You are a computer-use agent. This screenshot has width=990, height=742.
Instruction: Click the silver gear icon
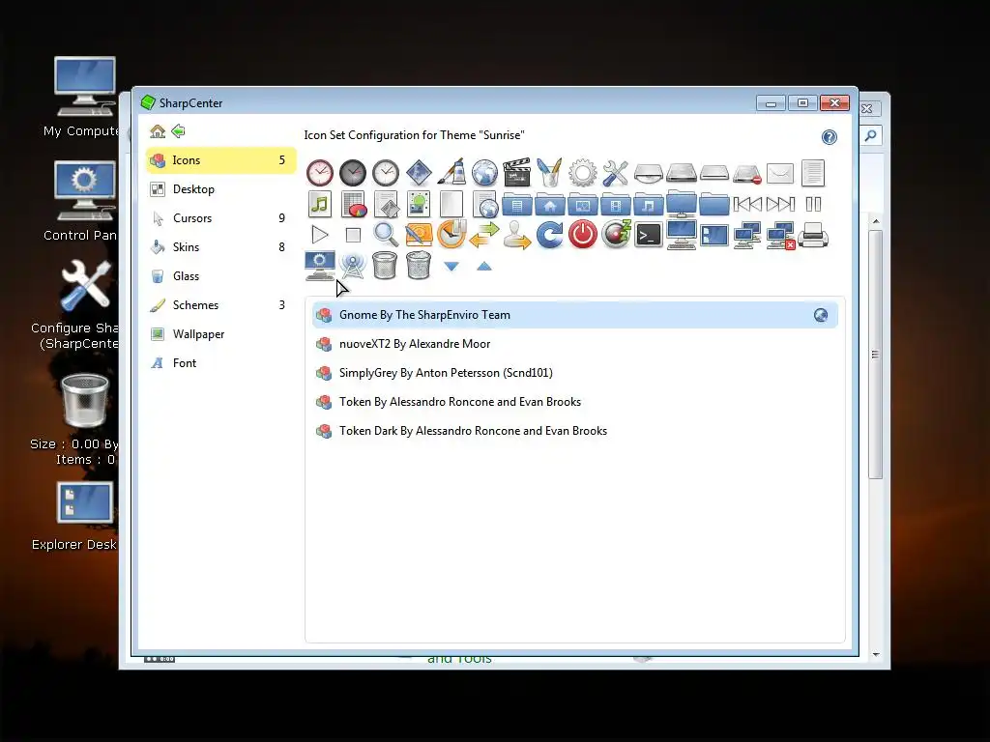tap(583, 173)
